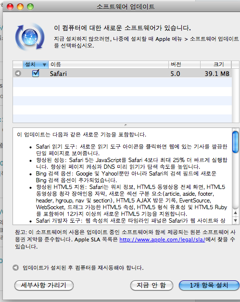The height and width of the screenshot is (302, 240).
Task: Click the 지금 안 함 button
Action: tap(152, 285)
